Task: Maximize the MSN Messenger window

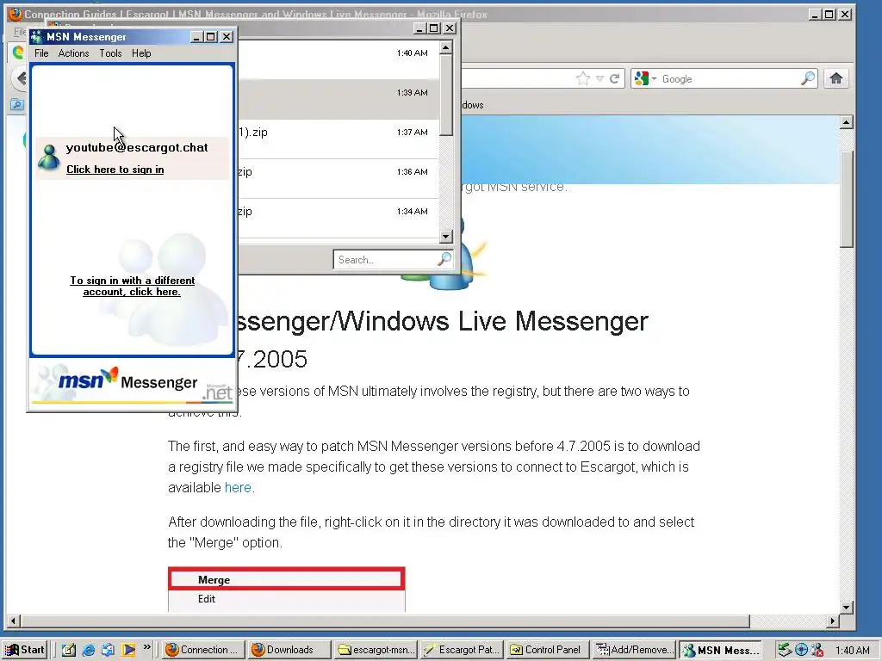Action: (211, 37)
